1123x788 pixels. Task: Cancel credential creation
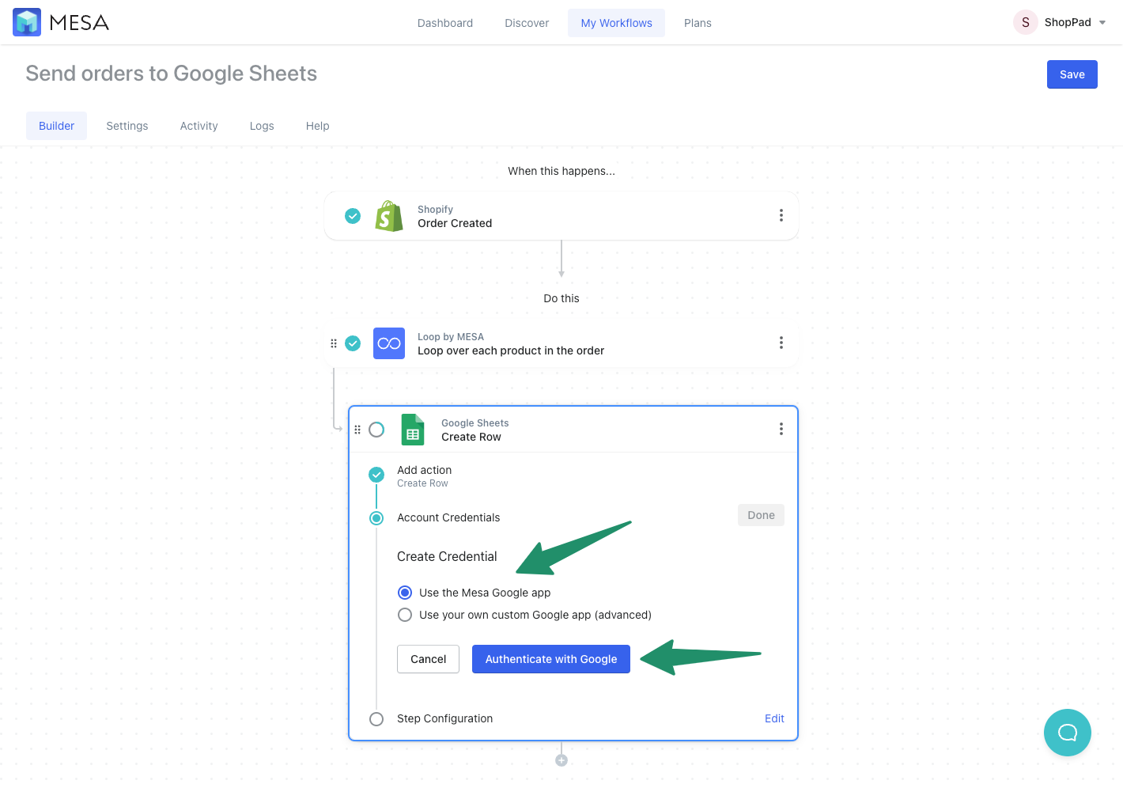coord(428,659)
